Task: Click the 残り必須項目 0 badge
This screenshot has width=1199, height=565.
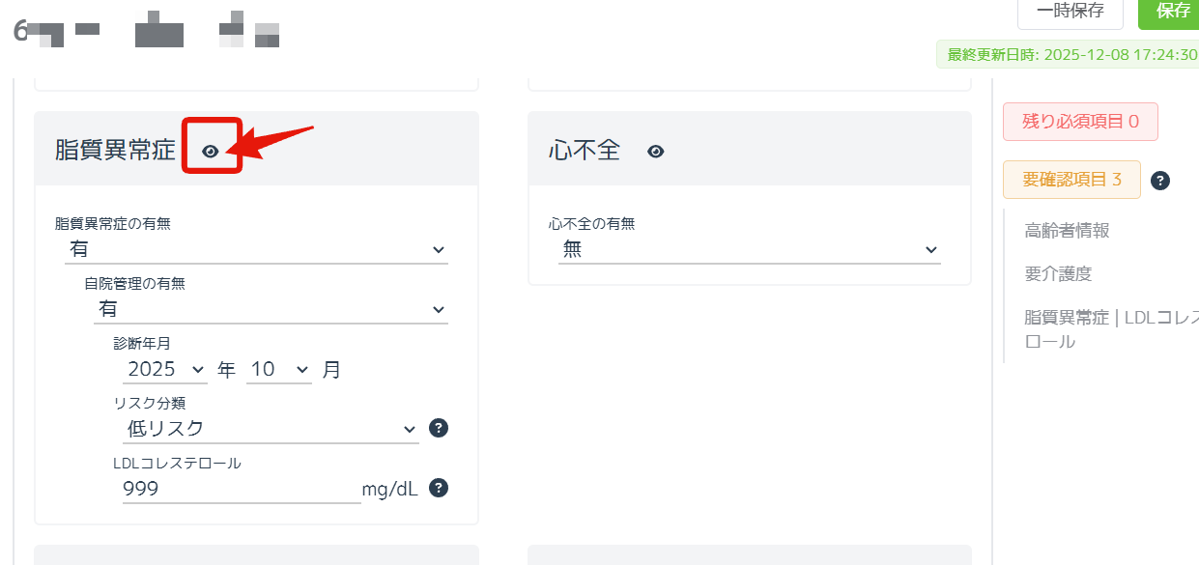Action: point(1080,122)
